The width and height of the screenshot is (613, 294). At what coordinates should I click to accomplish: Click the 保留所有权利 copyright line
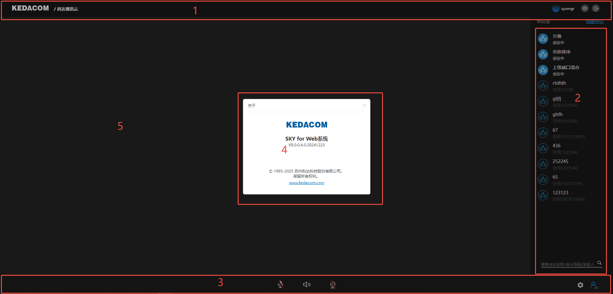(306, 176)
